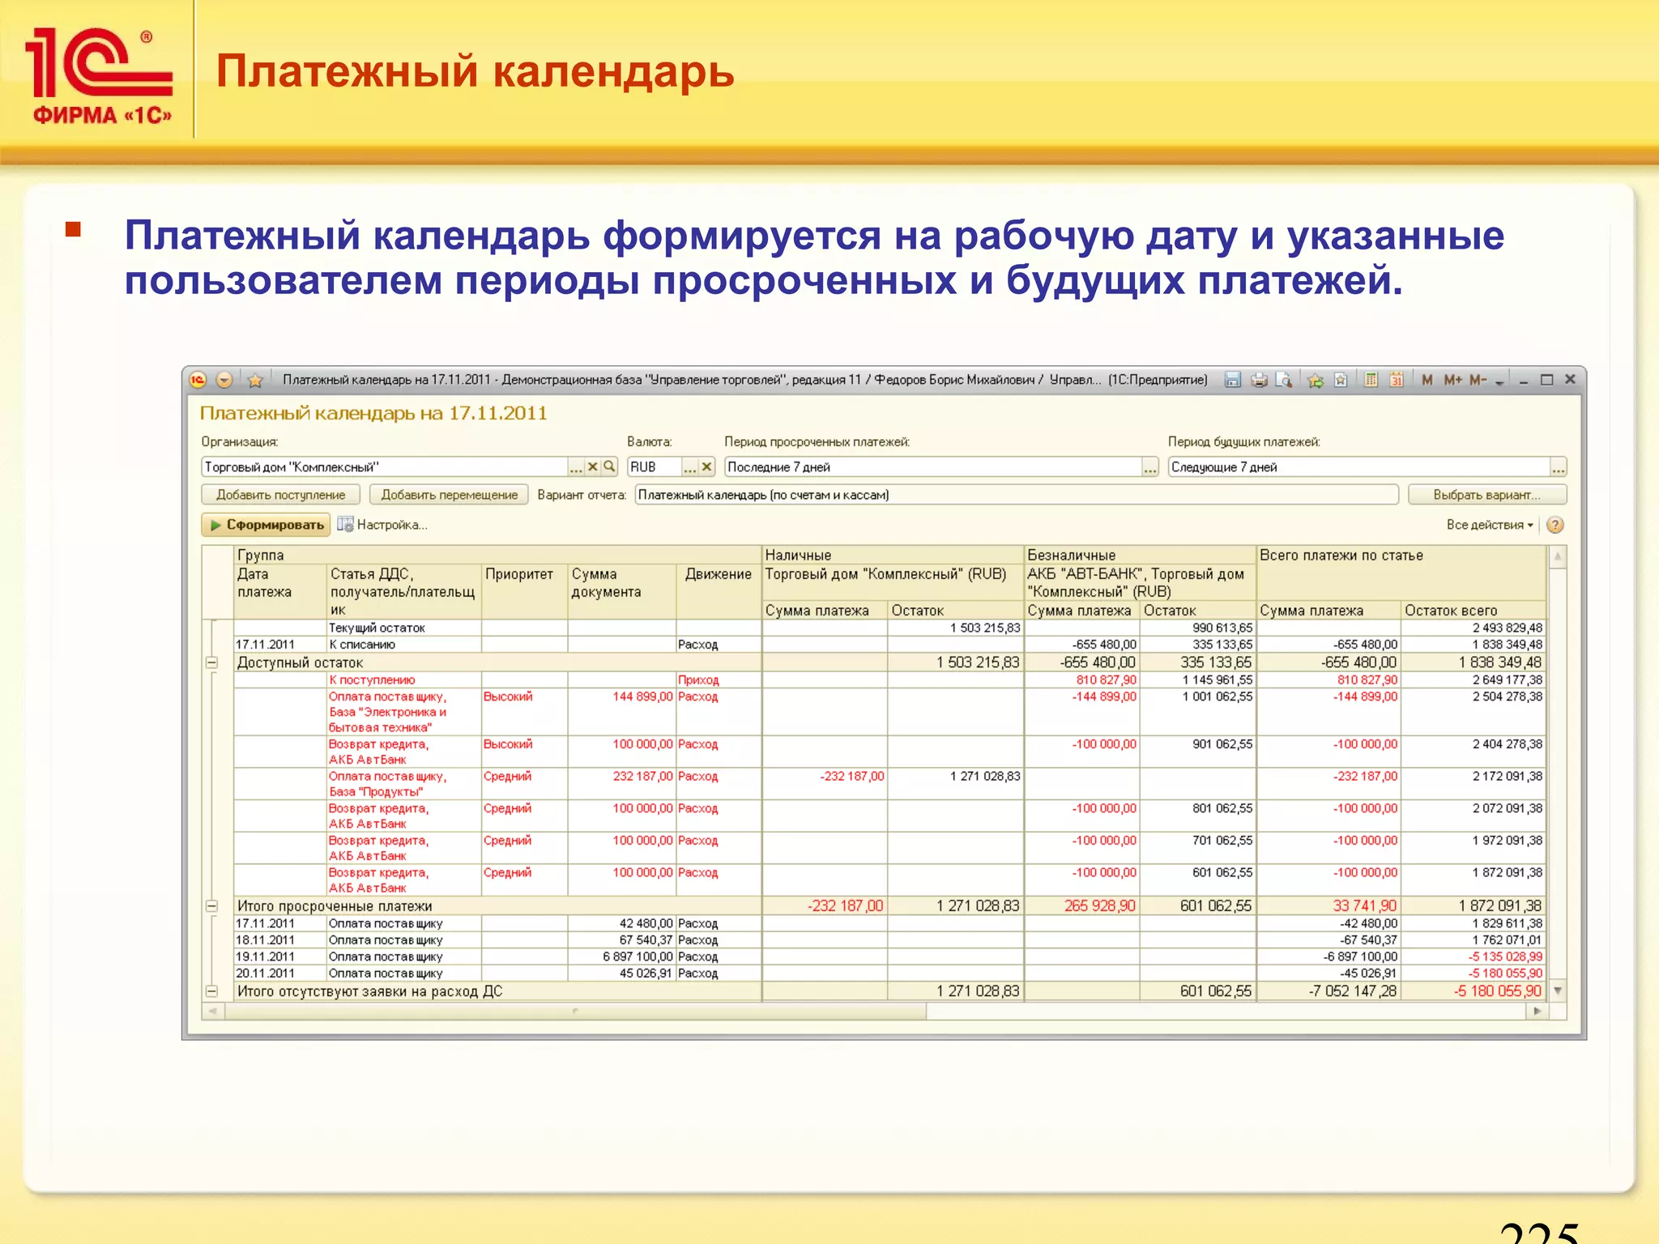The height and width of the screenshot is (1244, 1659).
Task: Clear the Организация field with X
Action: tap(593, 467)
